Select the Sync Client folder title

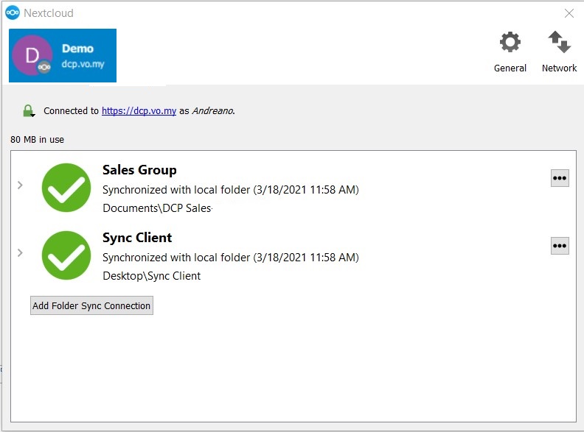137,238
